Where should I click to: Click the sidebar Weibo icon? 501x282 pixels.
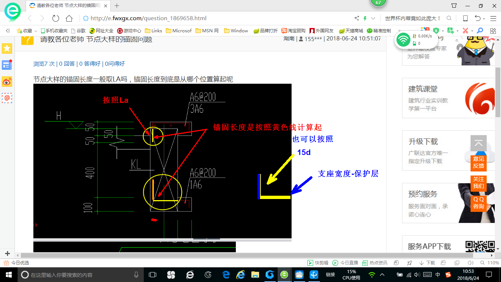point(7,82)
